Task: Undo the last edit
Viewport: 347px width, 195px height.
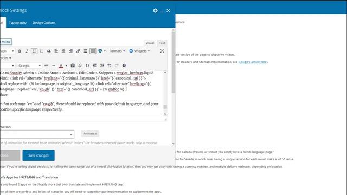Action: point(109,66)
